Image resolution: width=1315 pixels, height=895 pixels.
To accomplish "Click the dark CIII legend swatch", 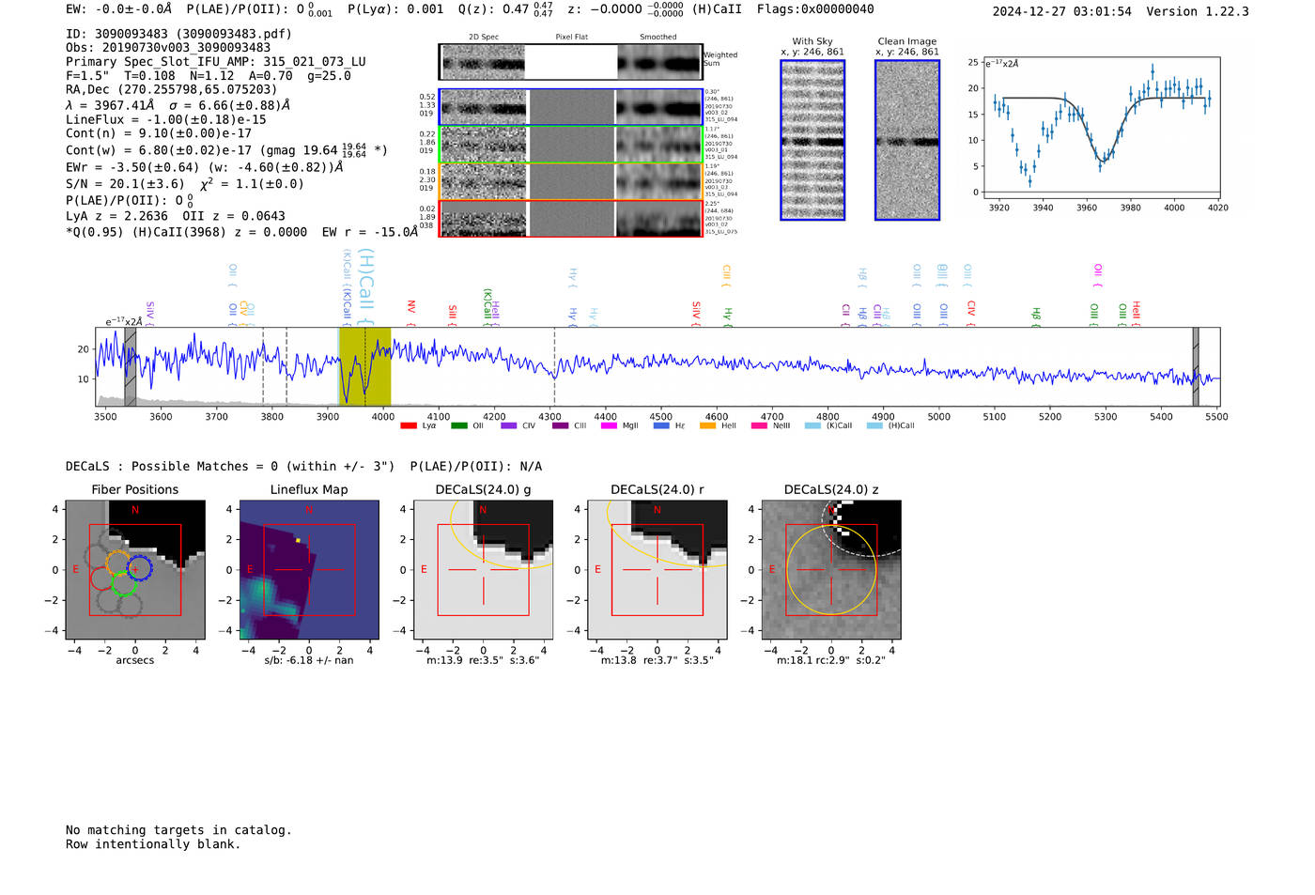I will 560,426.
